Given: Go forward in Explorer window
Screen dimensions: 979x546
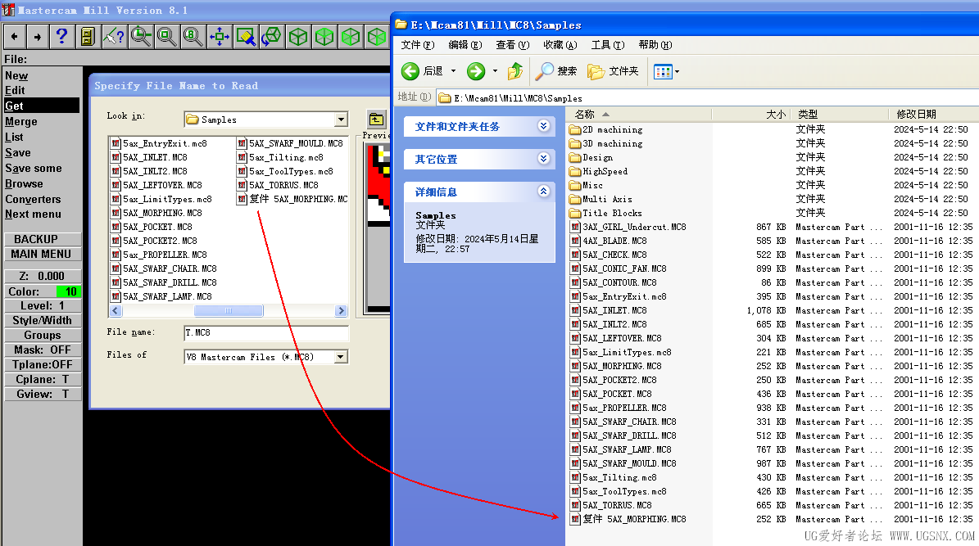Looking at the screenshot, I should click(476, 71).
